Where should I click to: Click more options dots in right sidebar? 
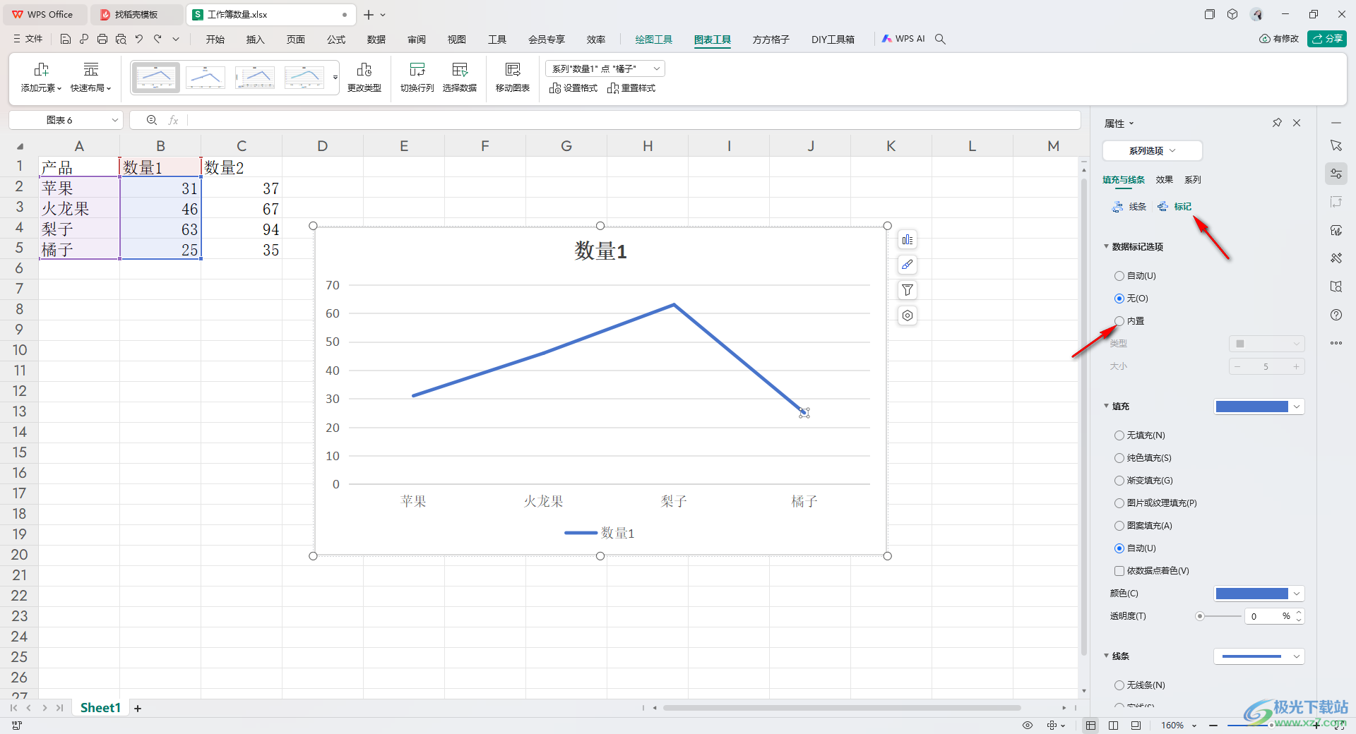click(x=1336, y=343)
